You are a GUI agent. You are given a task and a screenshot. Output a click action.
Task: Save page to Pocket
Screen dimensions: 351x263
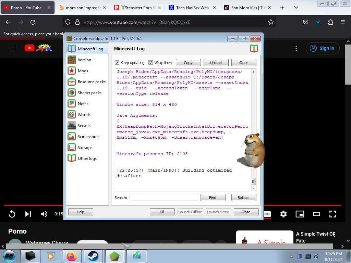(x=305, y=22)
